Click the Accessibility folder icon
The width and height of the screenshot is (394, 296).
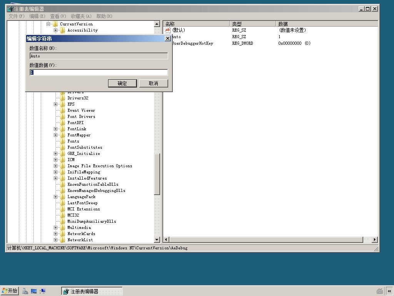pos(63,30)
